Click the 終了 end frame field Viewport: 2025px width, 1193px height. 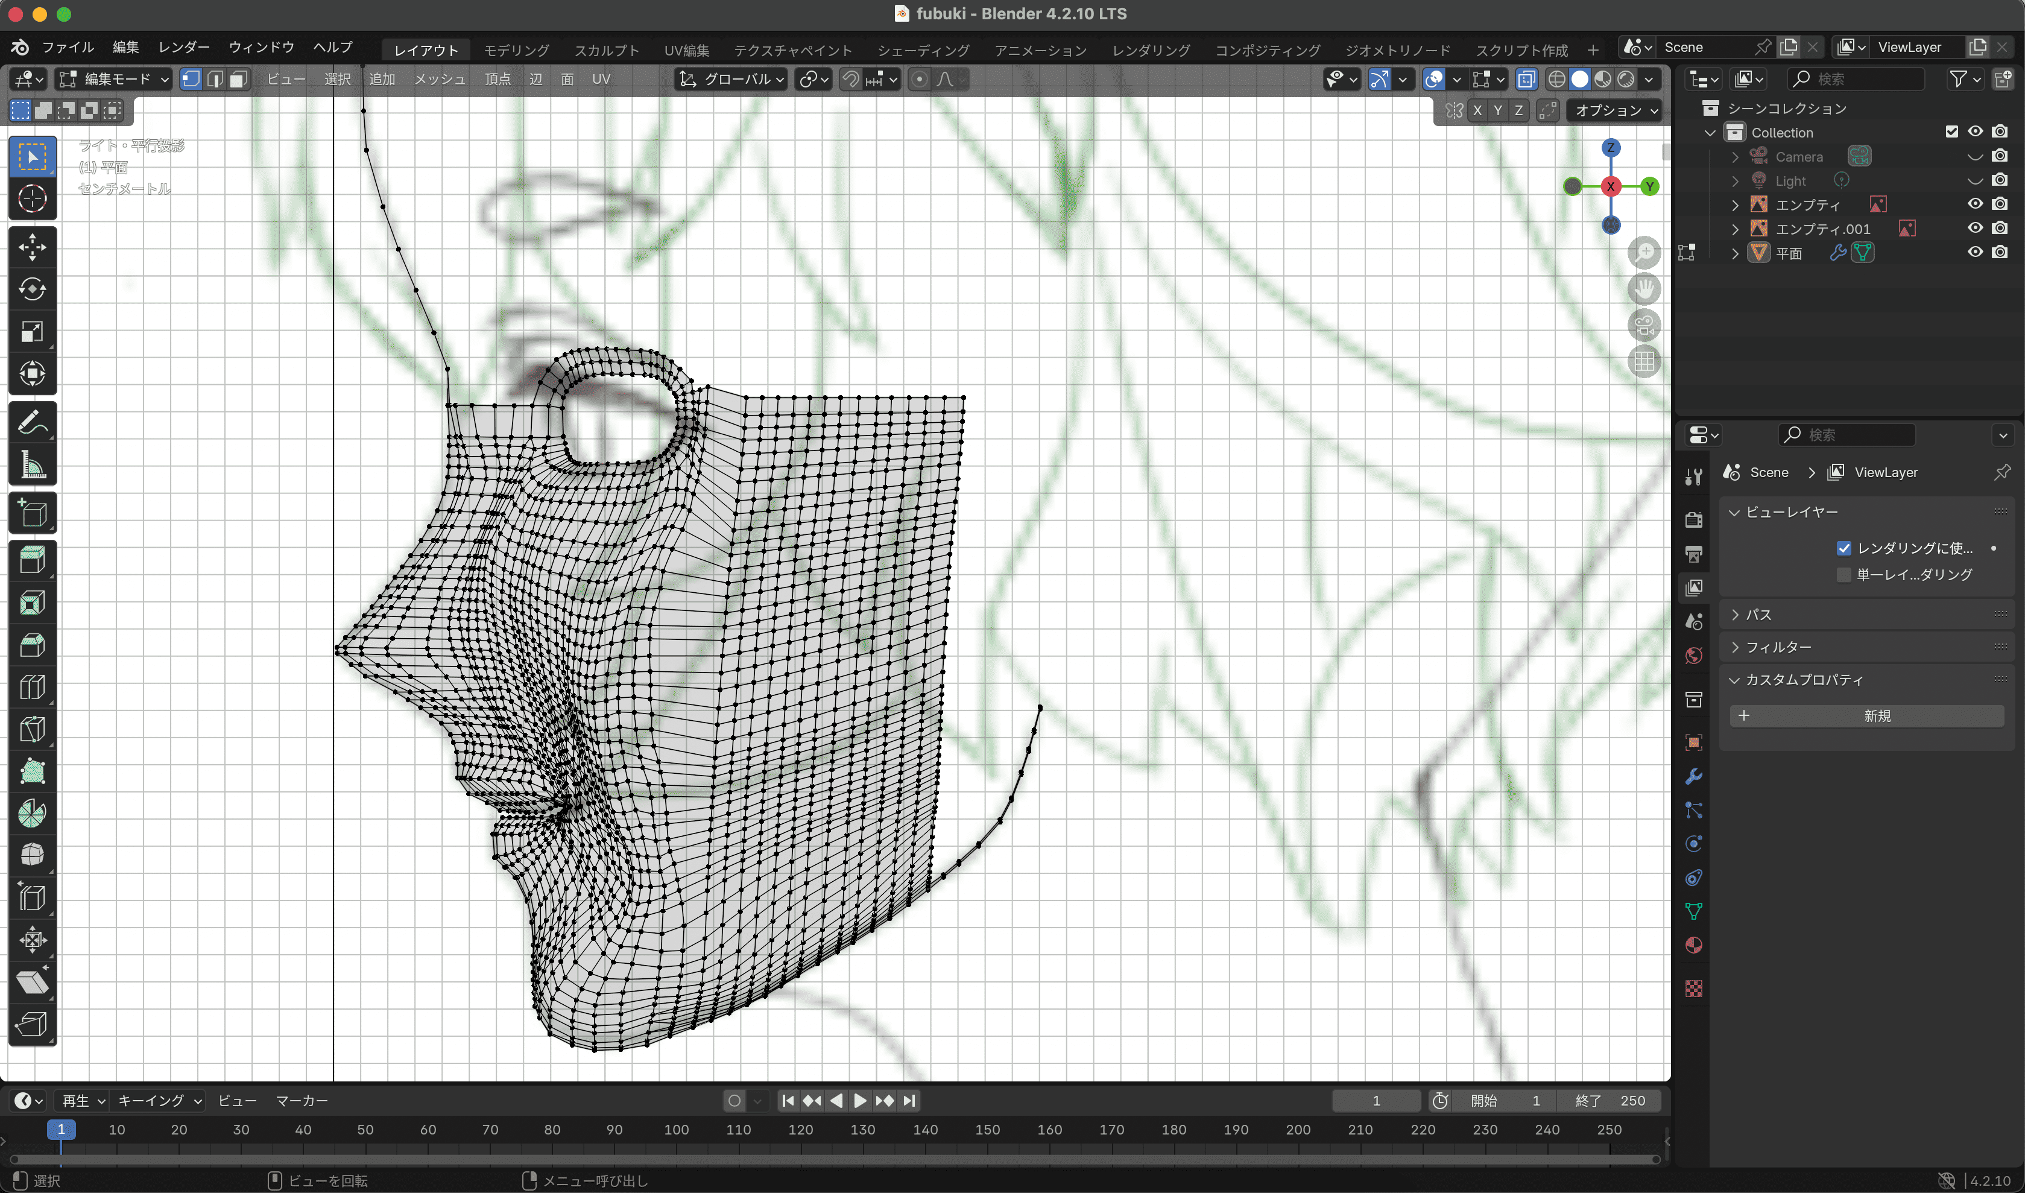[x=1610, y=1101]
